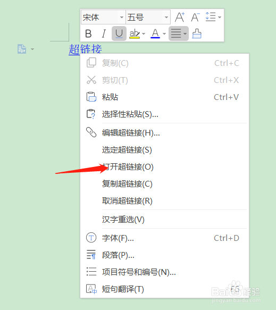
Task: Click the text highlight color icon
Action: [x=135, y=33]
